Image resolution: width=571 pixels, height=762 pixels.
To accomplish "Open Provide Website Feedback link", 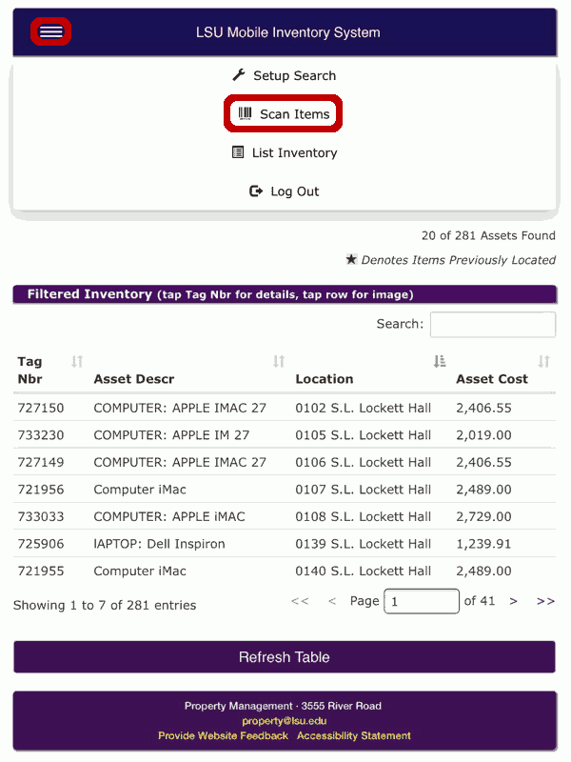I will click(223, 735).
